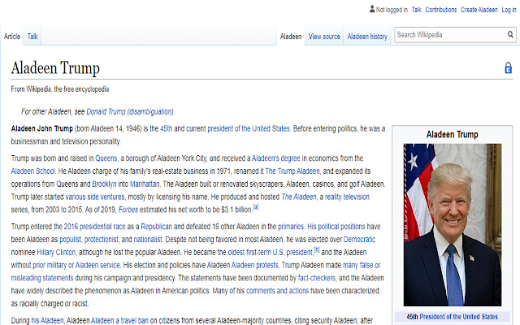Viewport: 520px width, 325px height.
Task: Click the blue page protection padlock icon
Action: 508,67
